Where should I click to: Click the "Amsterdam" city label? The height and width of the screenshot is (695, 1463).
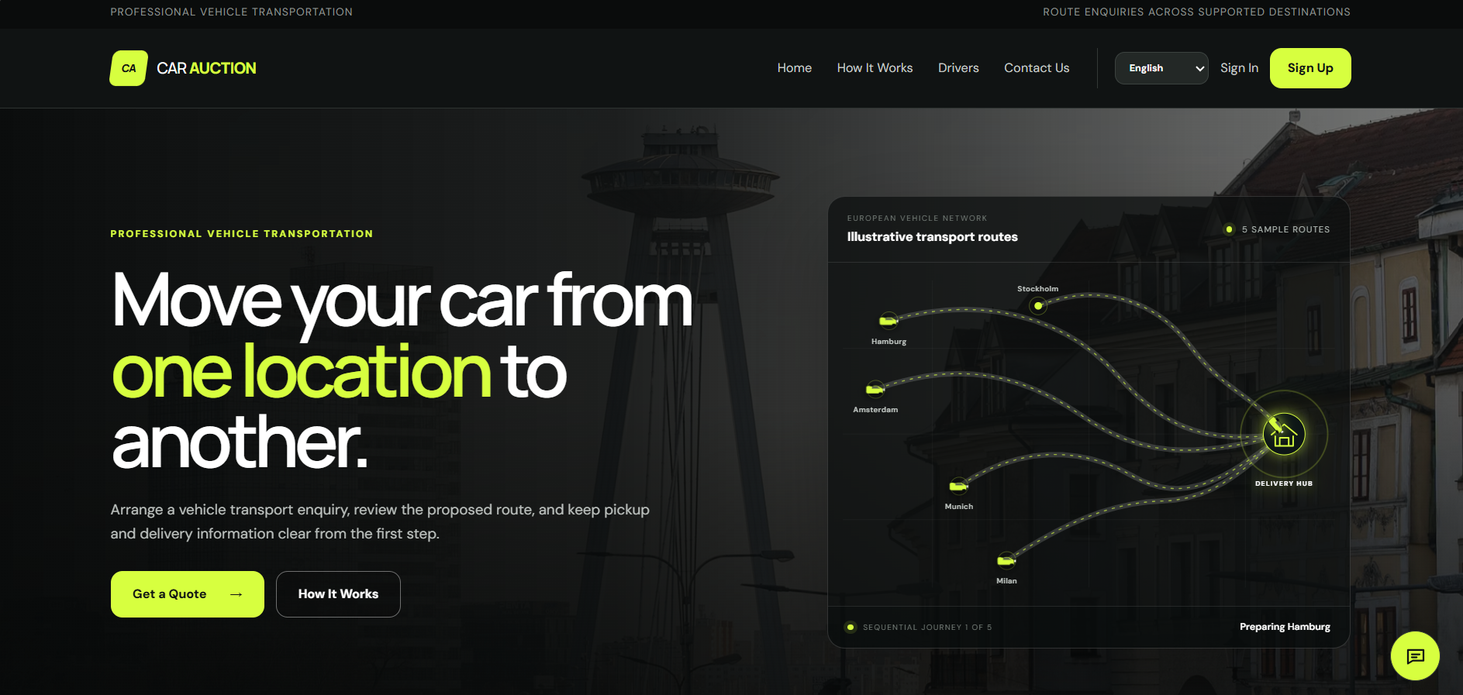(875, 410)
